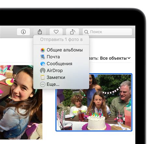Image resolution: width=154 pixels, height=144 pixels.
Task: Click the Share toolbar button
Action: (x=40, y=32)
